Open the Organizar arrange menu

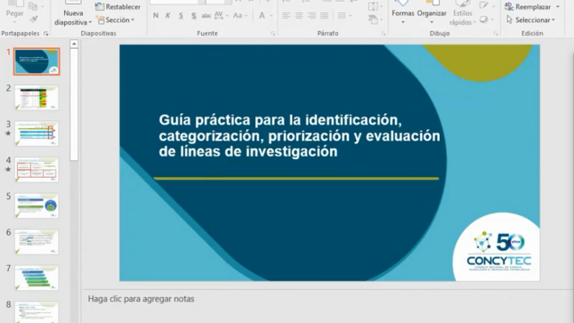pos(432,12)
